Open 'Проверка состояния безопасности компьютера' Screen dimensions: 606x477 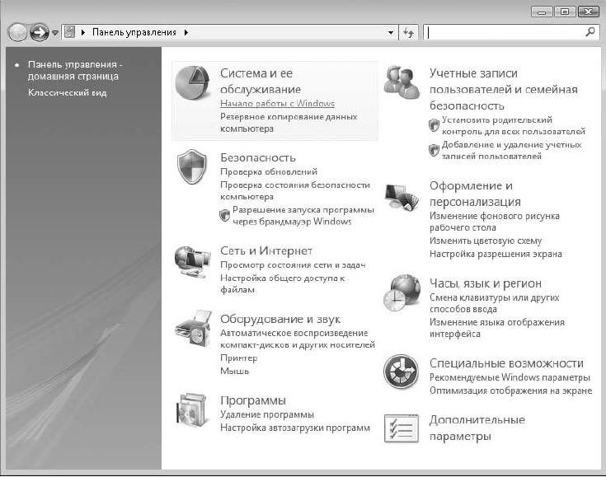tap(295, 191)
